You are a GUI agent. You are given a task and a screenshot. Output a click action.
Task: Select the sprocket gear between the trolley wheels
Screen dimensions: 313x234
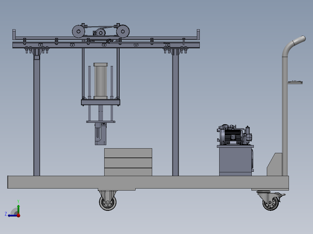pos(100,32)
